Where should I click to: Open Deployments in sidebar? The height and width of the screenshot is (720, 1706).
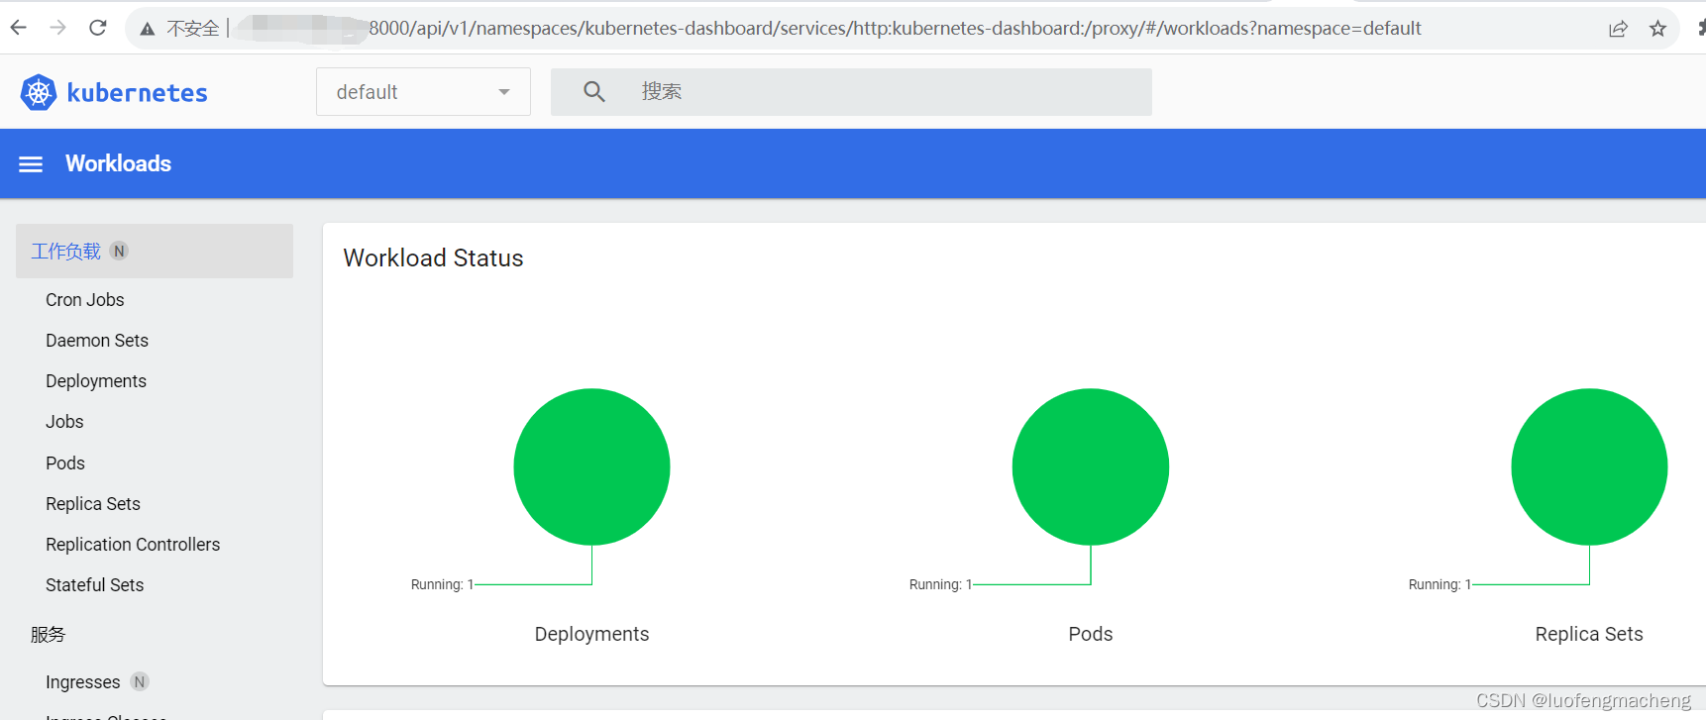[96, 381]
